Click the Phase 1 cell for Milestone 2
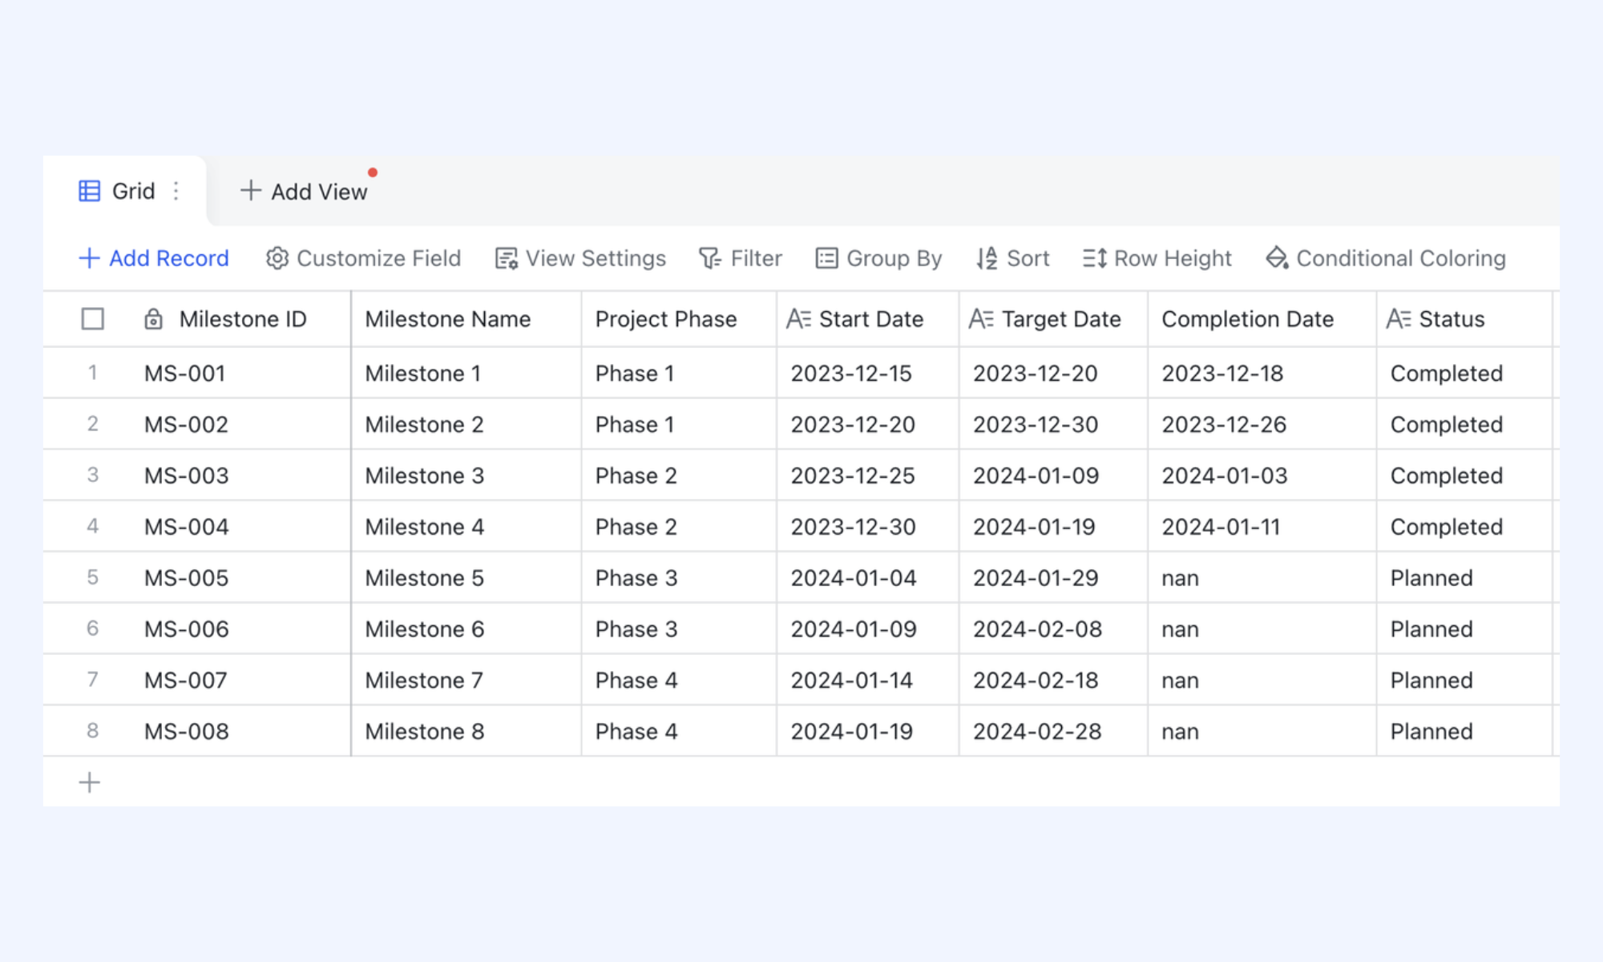 click(x=679, y=424)
